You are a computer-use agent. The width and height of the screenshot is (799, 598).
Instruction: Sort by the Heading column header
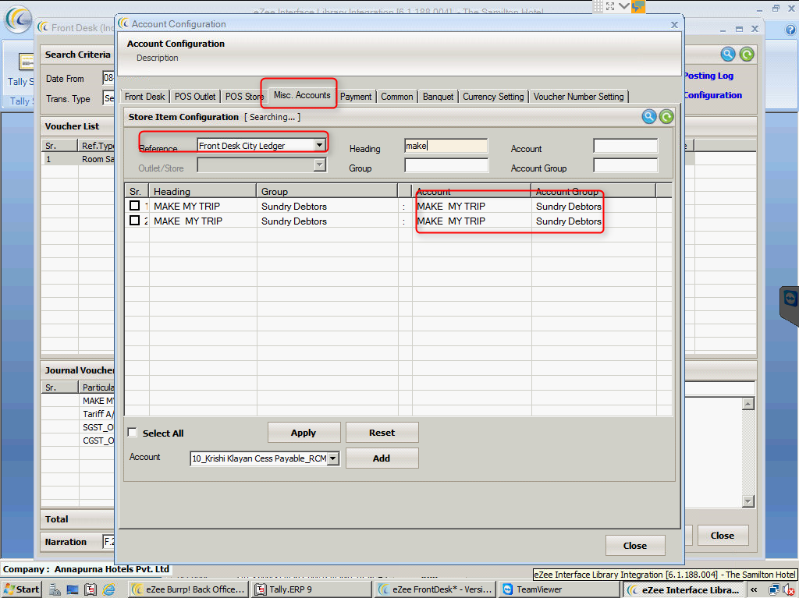tap(202, 192)
